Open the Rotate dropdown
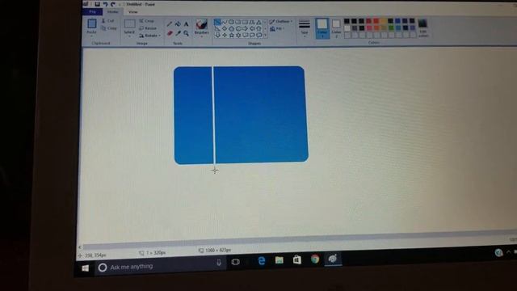 pyautogui.click(x=150, y=36)
